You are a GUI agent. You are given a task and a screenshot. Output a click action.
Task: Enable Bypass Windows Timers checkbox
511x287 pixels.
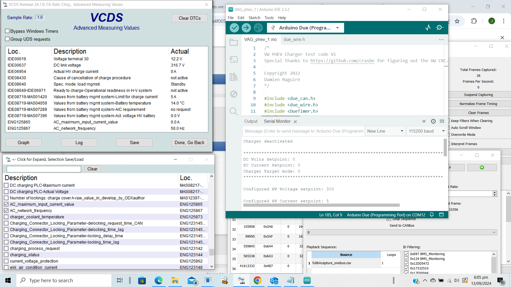(x=7, y=31)
